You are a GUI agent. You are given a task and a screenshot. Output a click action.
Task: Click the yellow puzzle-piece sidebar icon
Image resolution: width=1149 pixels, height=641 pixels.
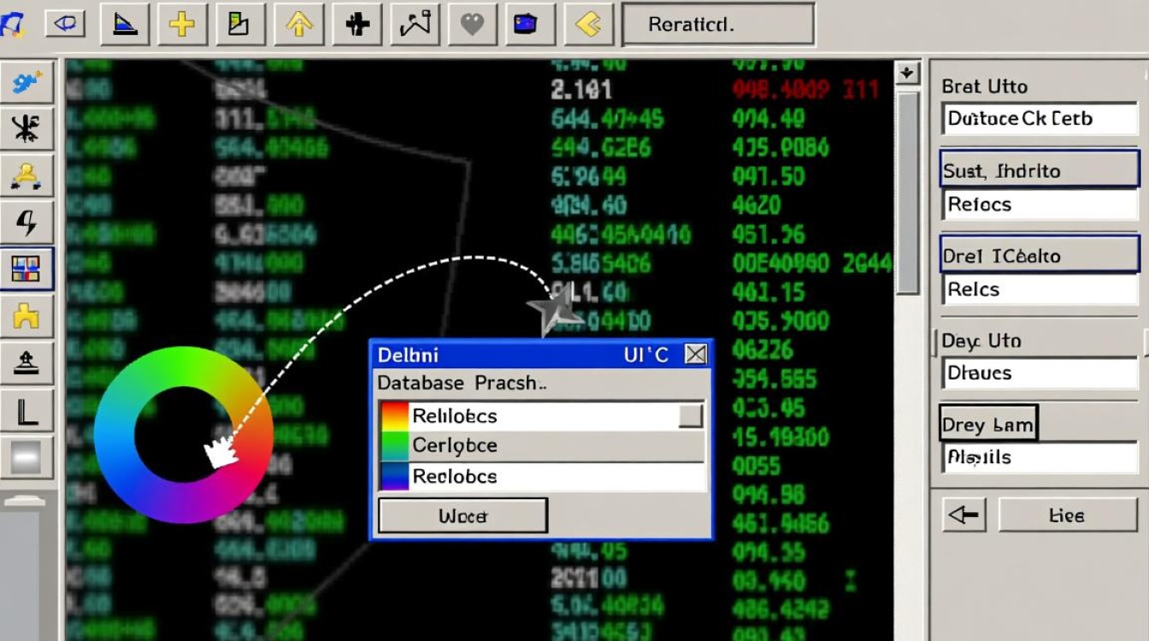point(27,318)
